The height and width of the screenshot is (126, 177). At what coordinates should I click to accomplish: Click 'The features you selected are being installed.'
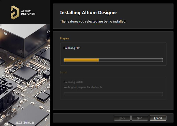click(x=93, y=21)
